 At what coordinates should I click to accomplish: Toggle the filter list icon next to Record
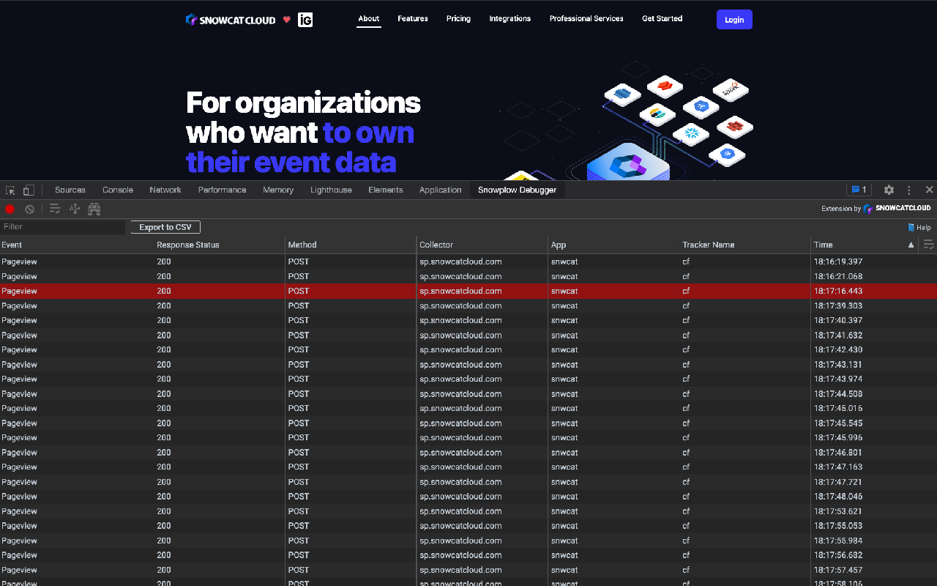click(54, 209)
